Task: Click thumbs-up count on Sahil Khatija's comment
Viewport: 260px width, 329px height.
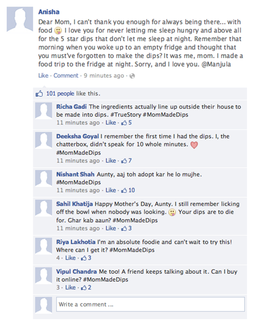Action: (x=126, y=228)
